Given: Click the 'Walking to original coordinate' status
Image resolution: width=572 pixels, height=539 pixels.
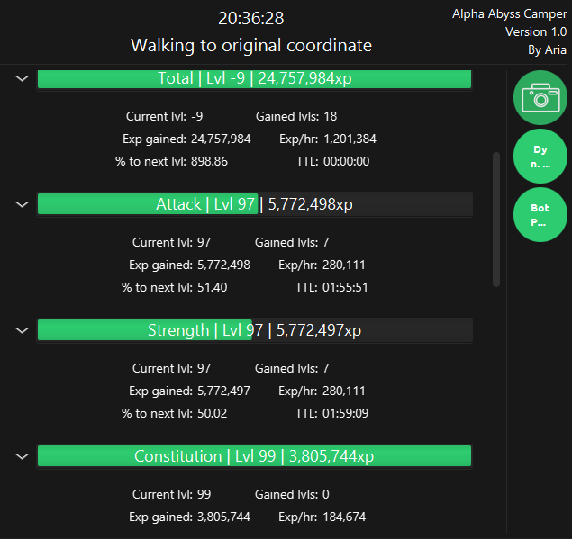Looking at the screenshot, I should [250, 45].
